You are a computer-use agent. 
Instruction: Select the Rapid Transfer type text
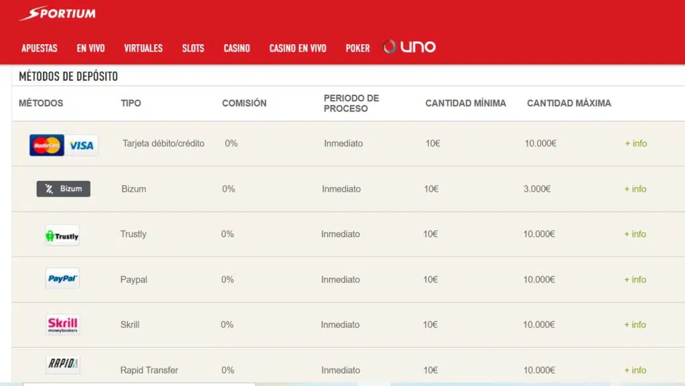click(149, 370)
